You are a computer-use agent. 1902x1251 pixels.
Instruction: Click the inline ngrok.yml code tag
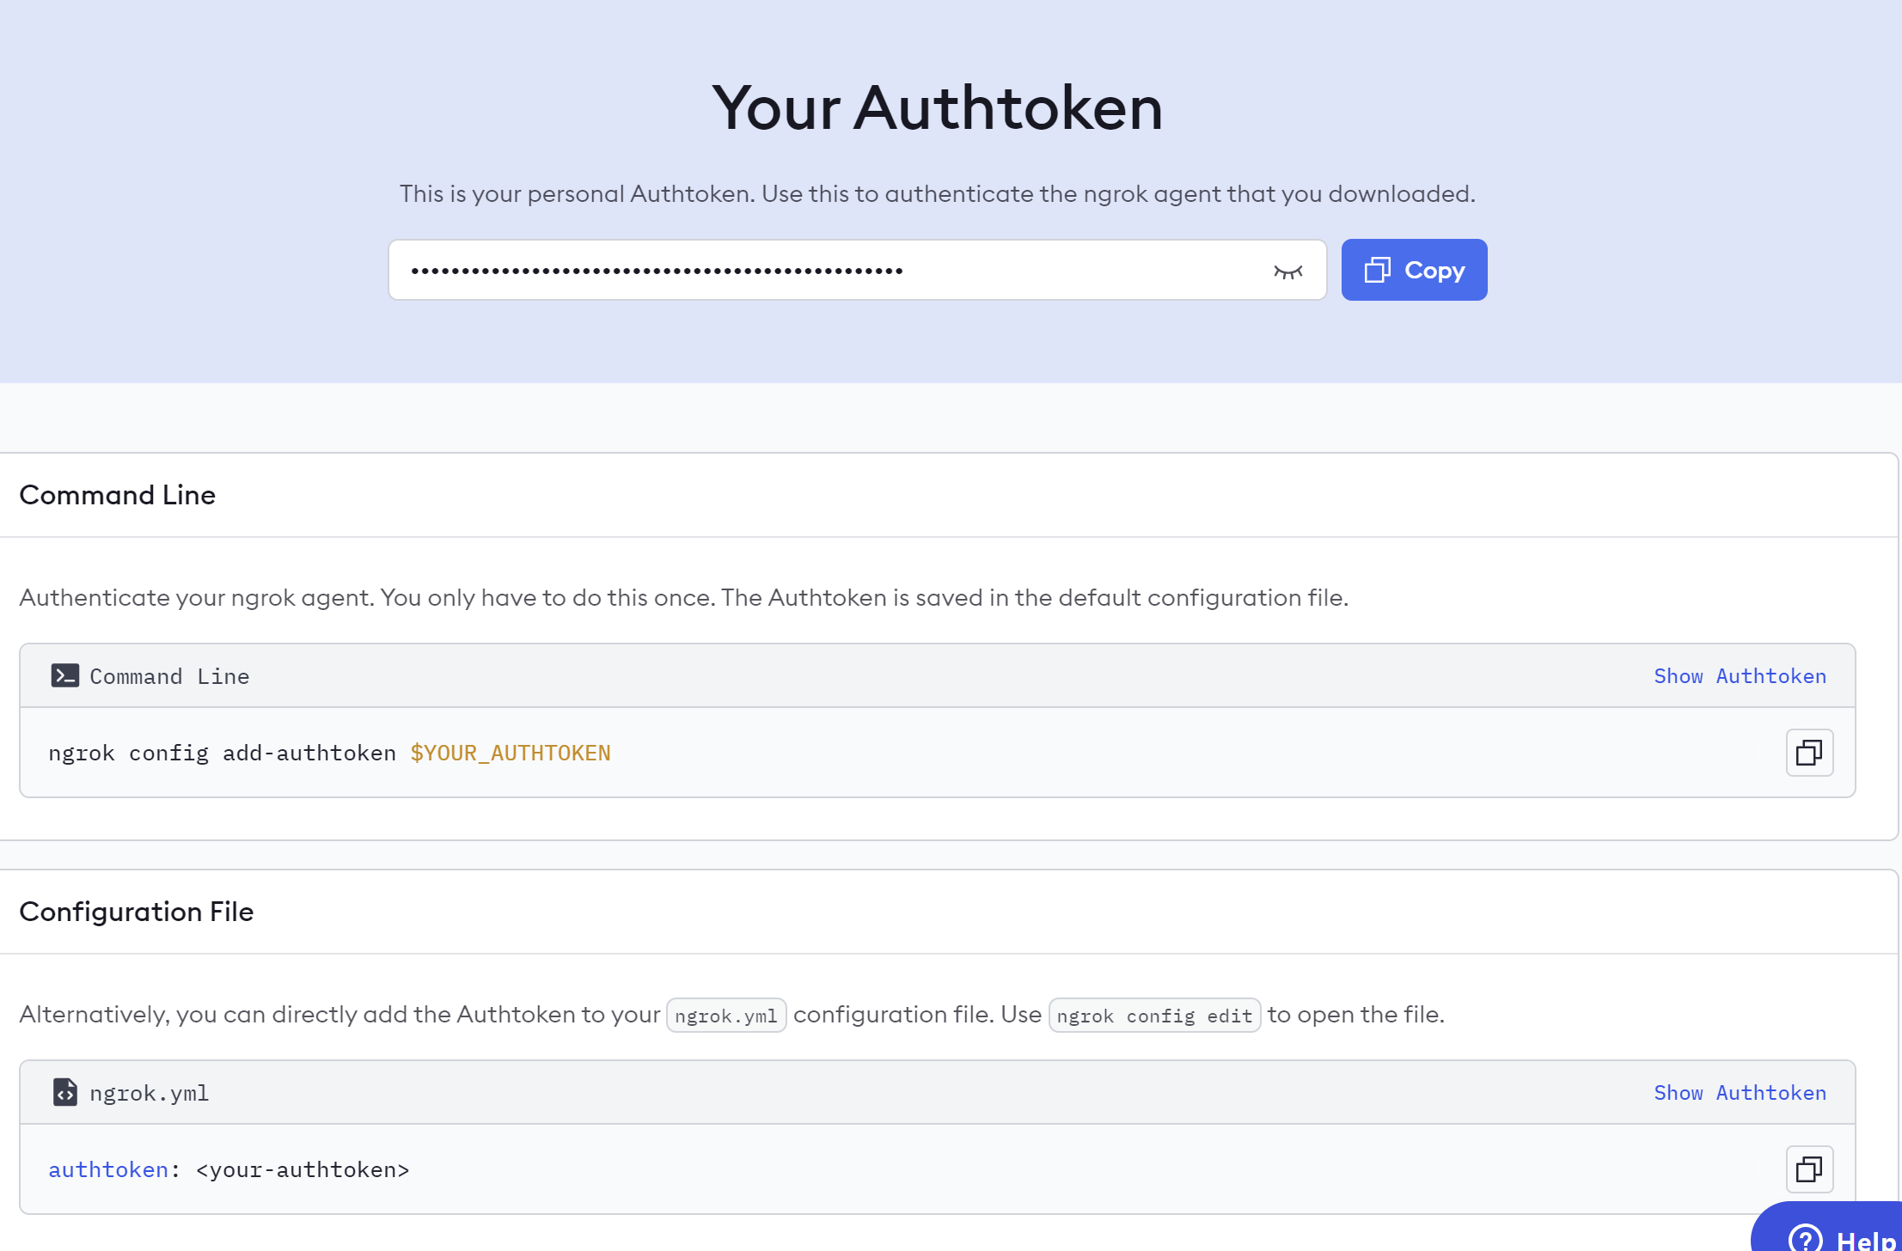[x=726, y=1016]
